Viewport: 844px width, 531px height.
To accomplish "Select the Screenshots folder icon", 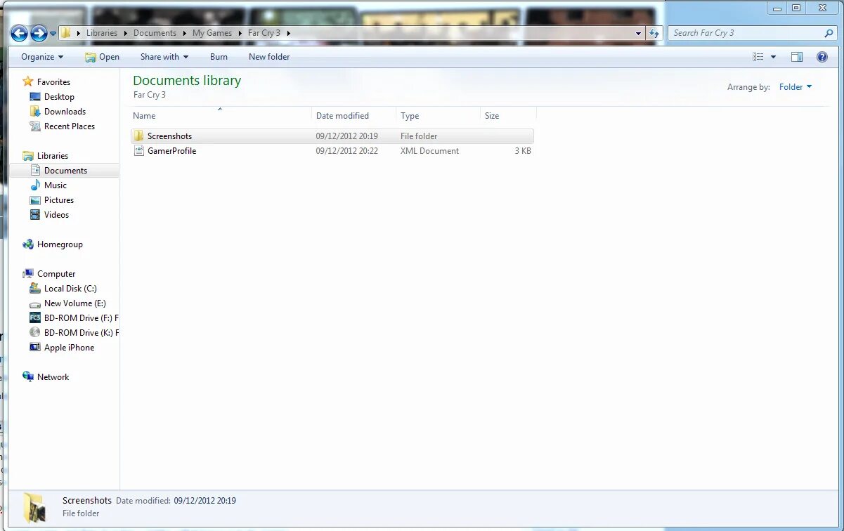I will [138, 136].
